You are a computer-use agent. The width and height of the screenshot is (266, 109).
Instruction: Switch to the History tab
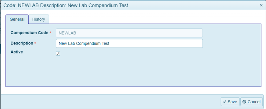39,19
